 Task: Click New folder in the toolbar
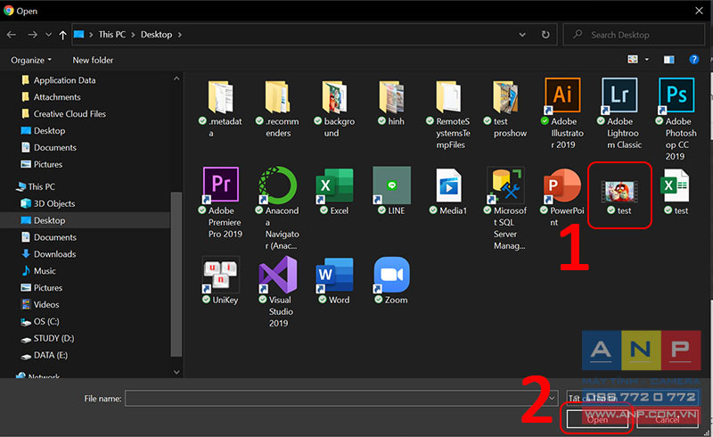point(93,60)
